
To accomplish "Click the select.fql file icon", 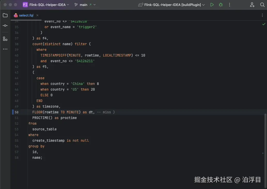I will tap(16, 15).
